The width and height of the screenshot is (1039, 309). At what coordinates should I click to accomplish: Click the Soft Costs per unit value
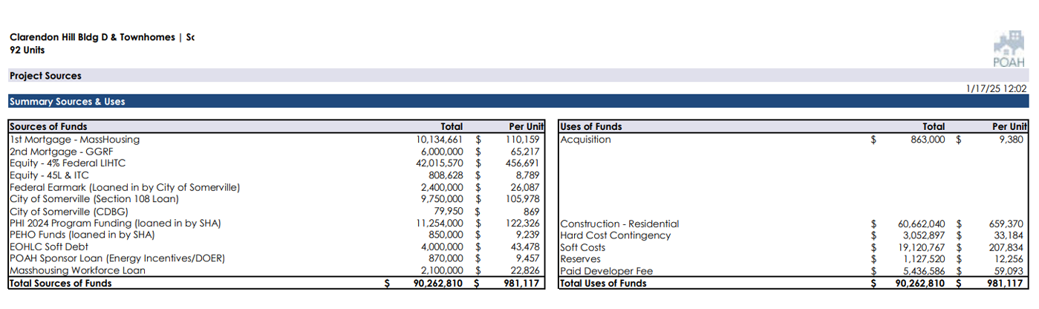1006,247
